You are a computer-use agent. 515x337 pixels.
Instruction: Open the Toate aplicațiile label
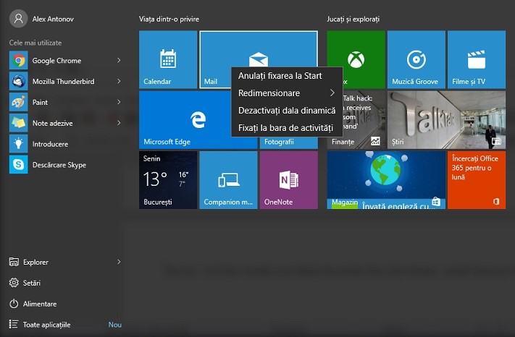[x=46, y=325]
